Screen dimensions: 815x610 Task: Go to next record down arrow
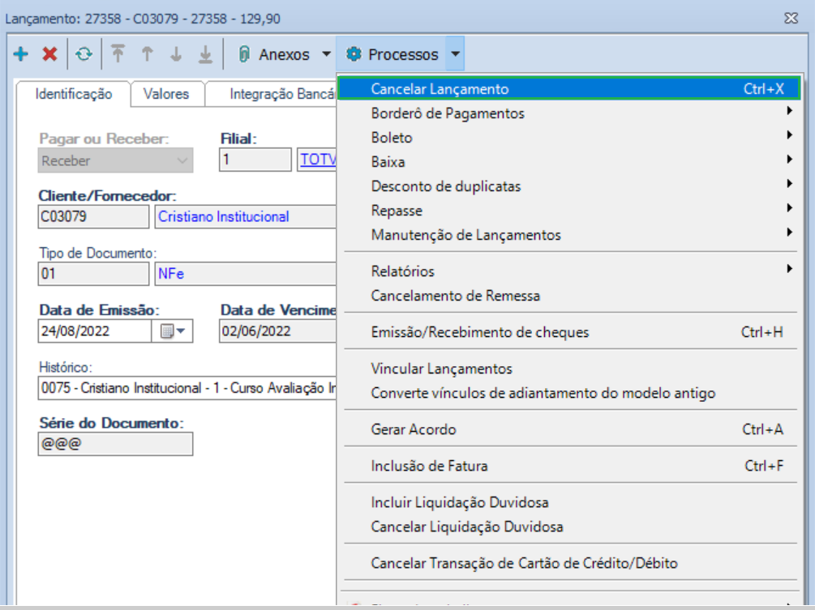tap(176, 53)
